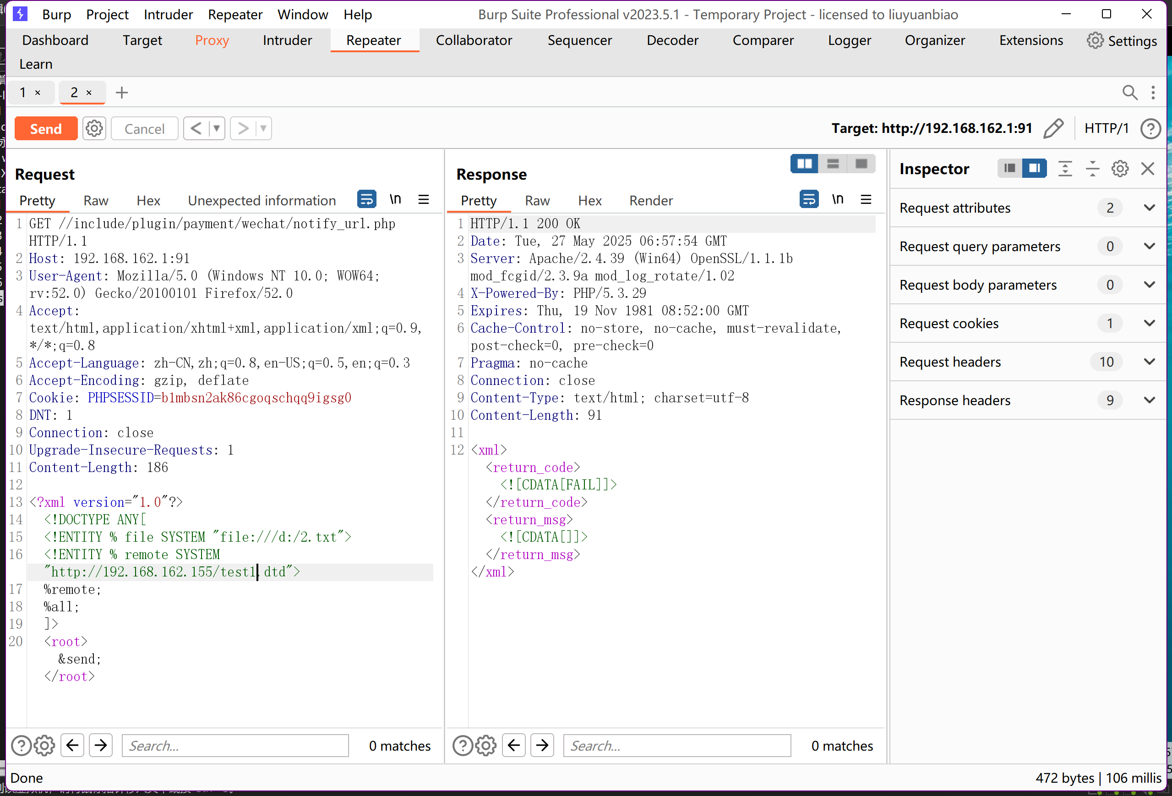Screen dimensions: 1172x796
Task: Switch to the Intruder tab
Action: click(x=287, y=40)
